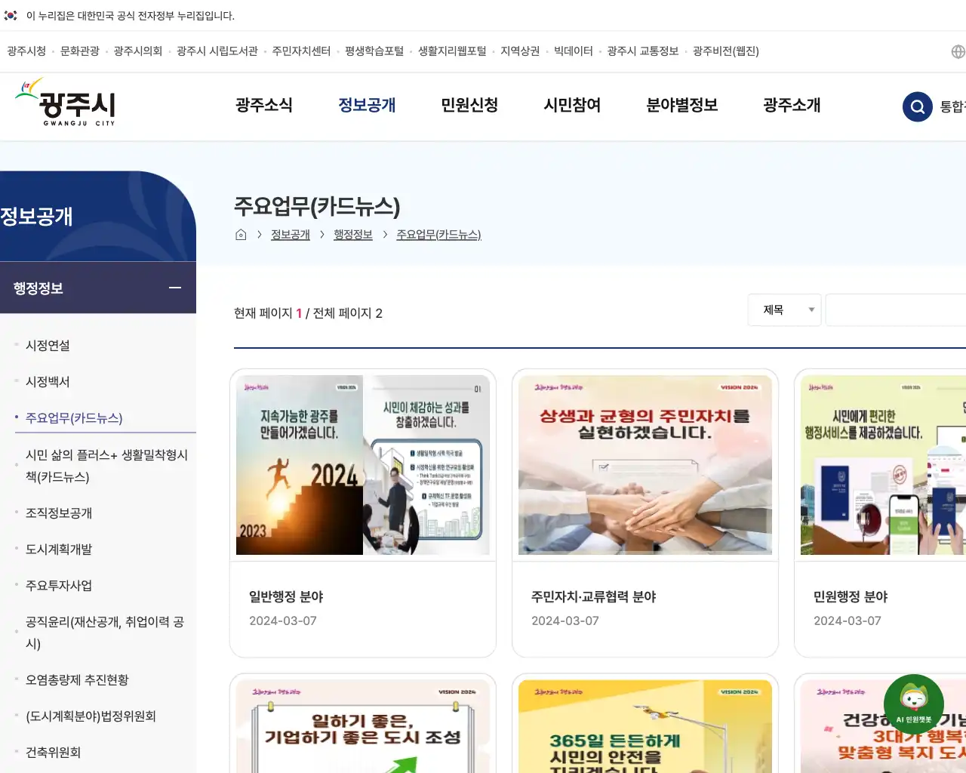Go to 광주시의회 top link
The image size is (966, 773).
138,51
